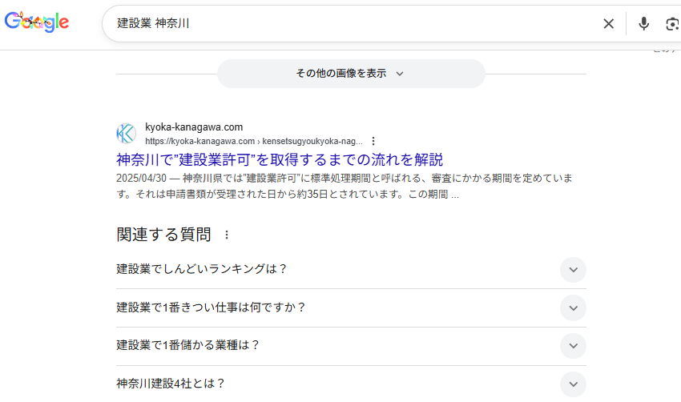Open the three-dot menu next to 関連する質問
The width and height of the screenshot is (681, 402).
pos(227,235)
